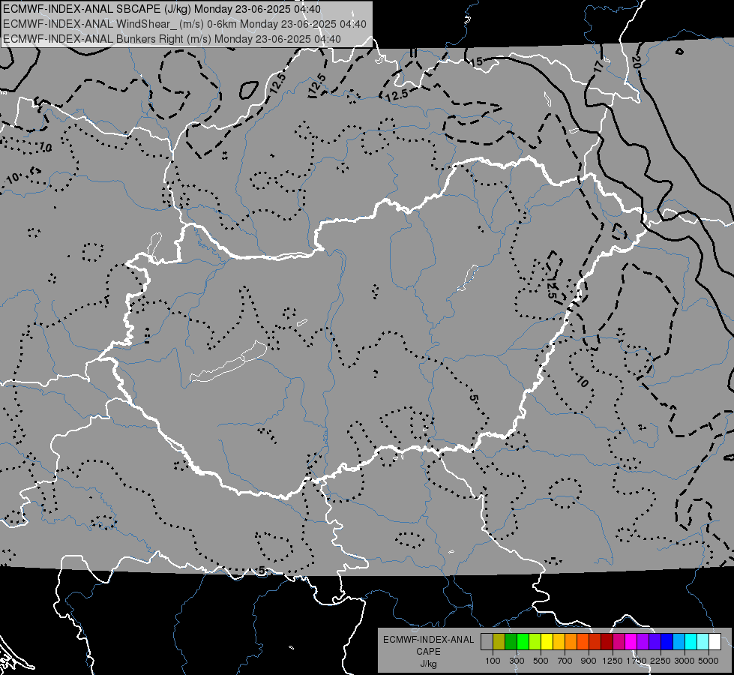Click the 1750 tick value in the legend
Image resolution: width=734 pixels, height=675 pixels.
637,661
